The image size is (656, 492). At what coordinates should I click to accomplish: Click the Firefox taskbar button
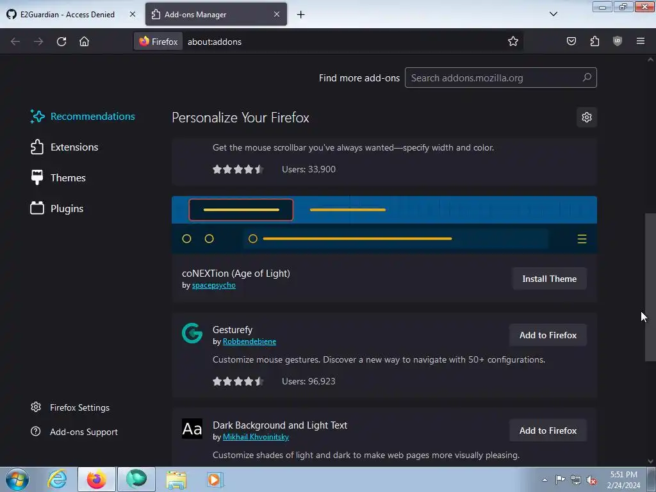click(x=97, y=479)
